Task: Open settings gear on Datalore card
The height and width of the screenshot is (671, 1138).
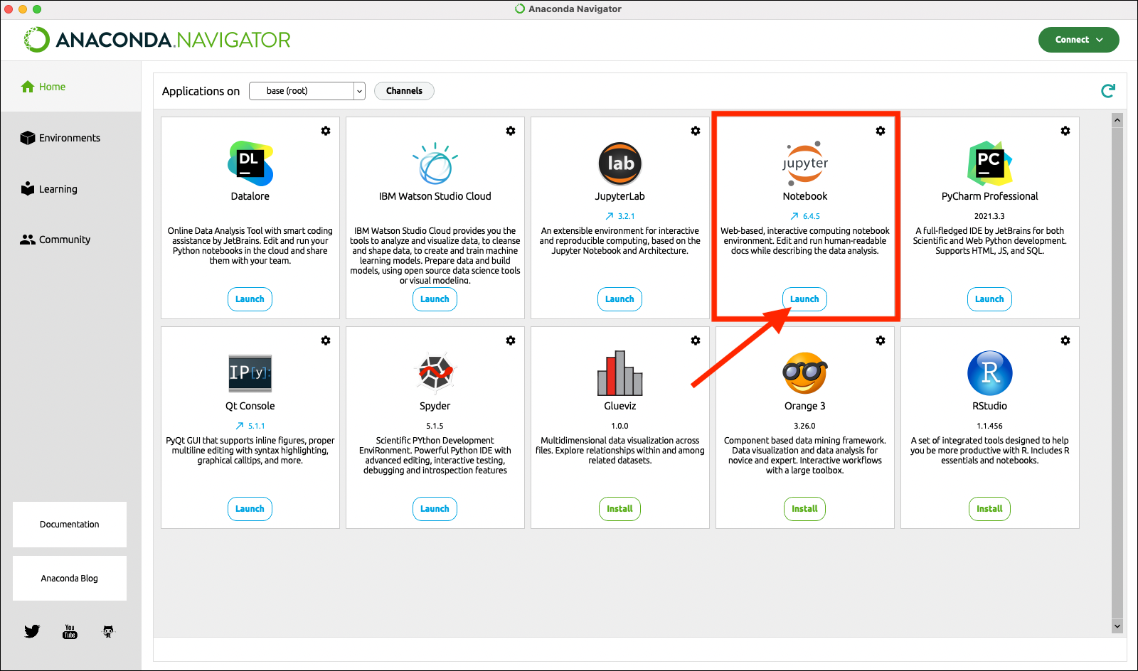Action: click(326, 131)
